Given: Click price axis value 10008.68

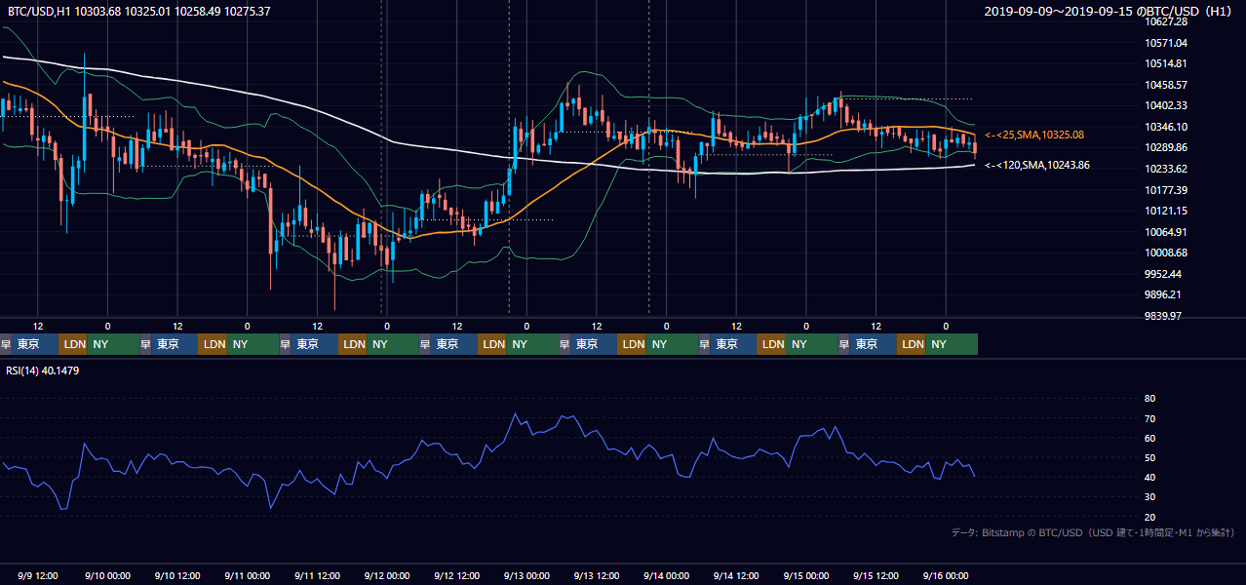Looking at the screenshot, I should pos(1166,253).
